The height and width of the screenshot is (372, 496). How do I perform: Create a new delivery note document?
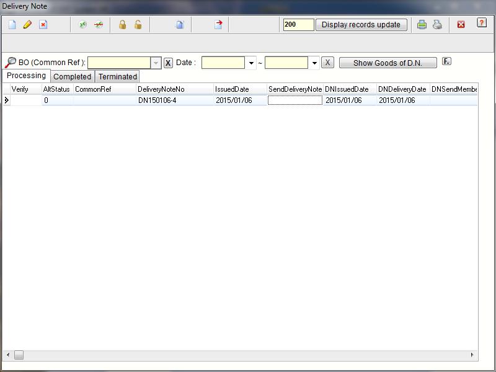[x=12, y=24]
